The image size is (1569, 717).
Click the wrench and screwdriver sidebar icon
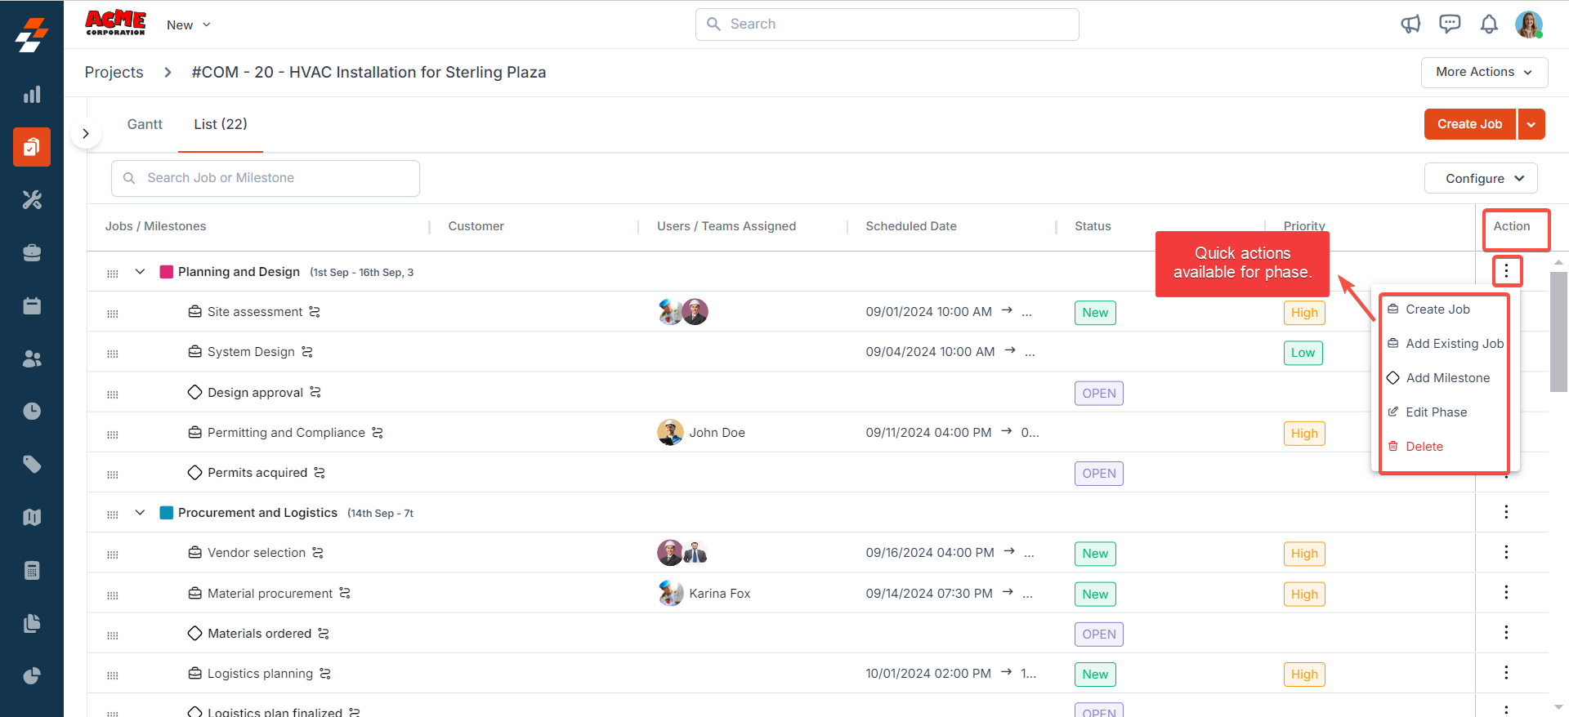[32, 200]
